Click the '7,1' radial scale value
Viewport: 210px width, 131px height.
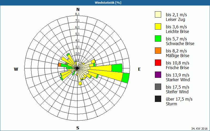tap(77, 21)
